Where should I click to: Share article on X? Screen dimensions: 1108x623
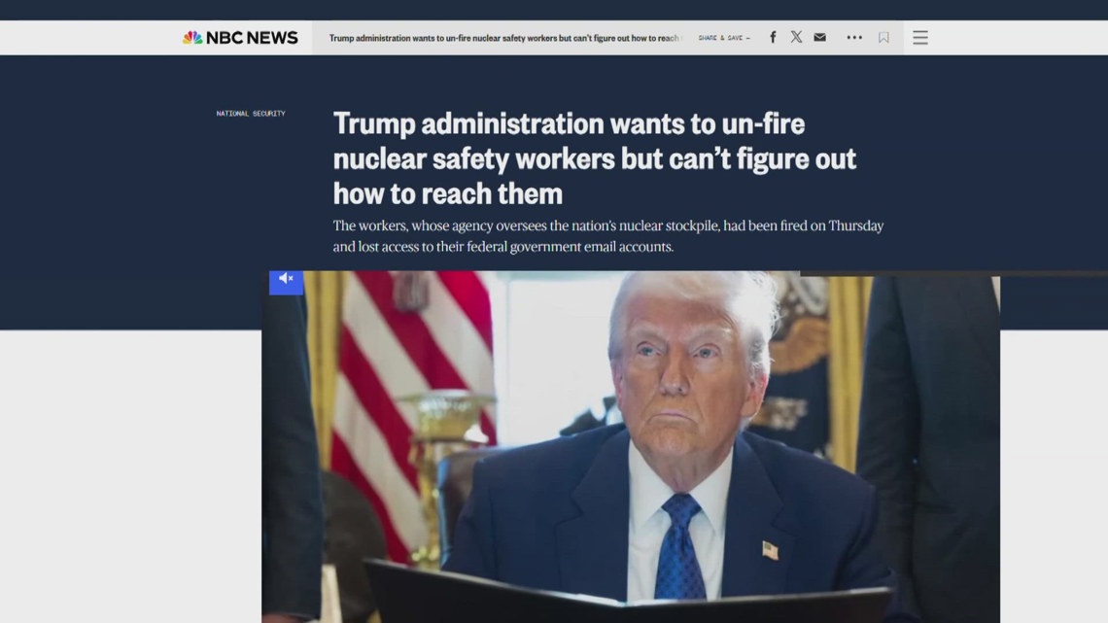(x=796, y=37)
